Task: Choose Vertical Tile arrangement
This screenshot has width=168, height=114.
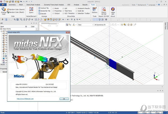Action: pyautogui.click(x=45, y=8)
